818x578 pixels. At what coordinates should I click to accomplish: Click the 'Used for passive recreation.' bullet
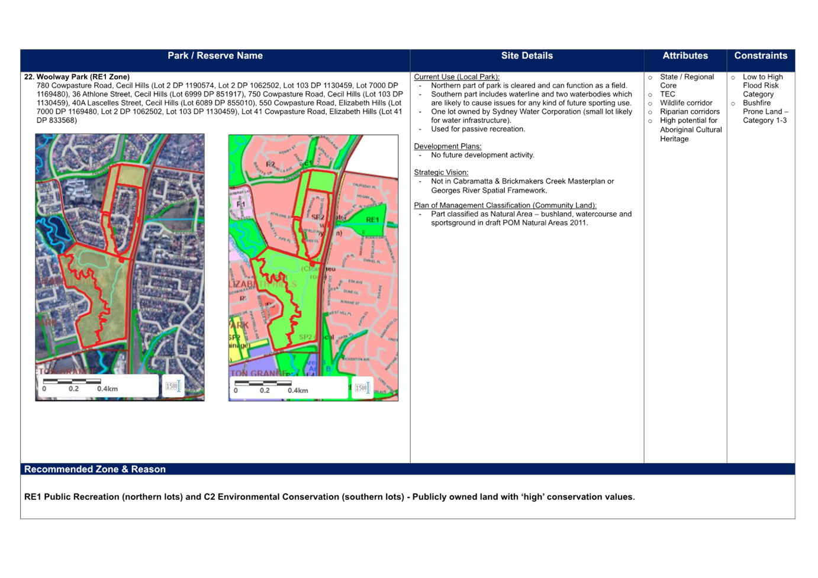coord(478,129)
